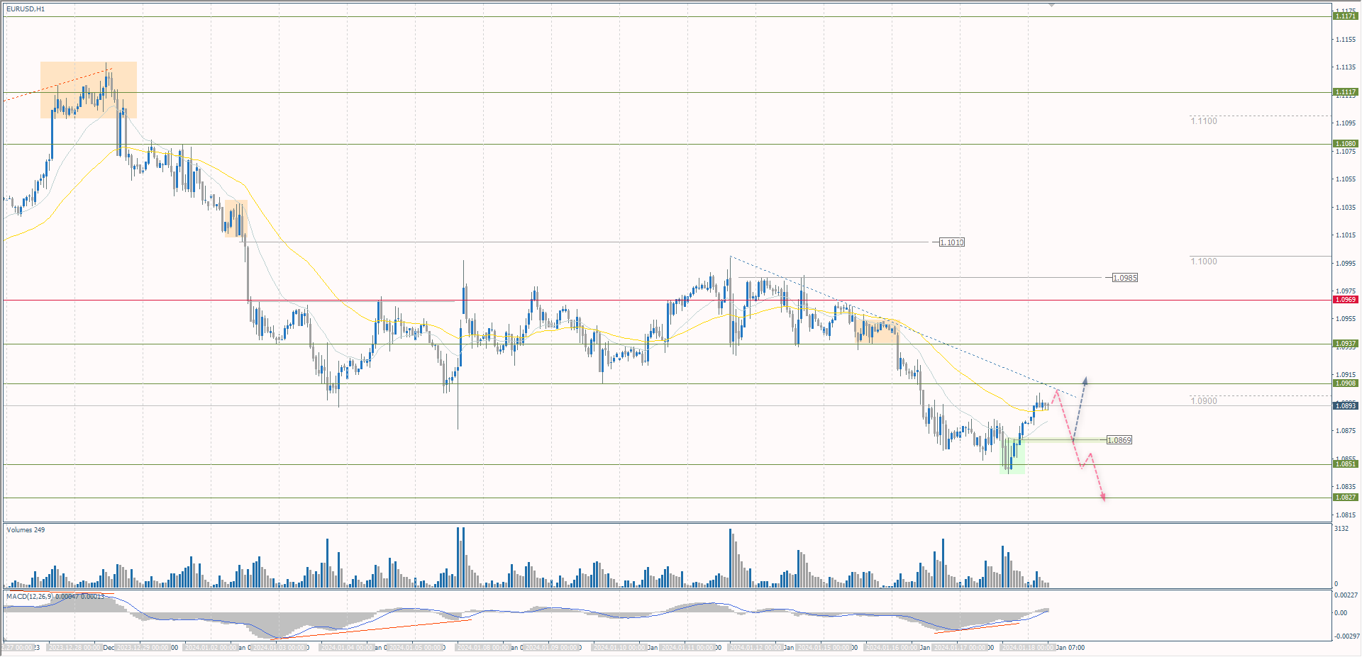This screenshot has width=1362, height=657.
Task: Select the pink downward forecast arrowhead near 1.0827
Action: coord(1102,497)
